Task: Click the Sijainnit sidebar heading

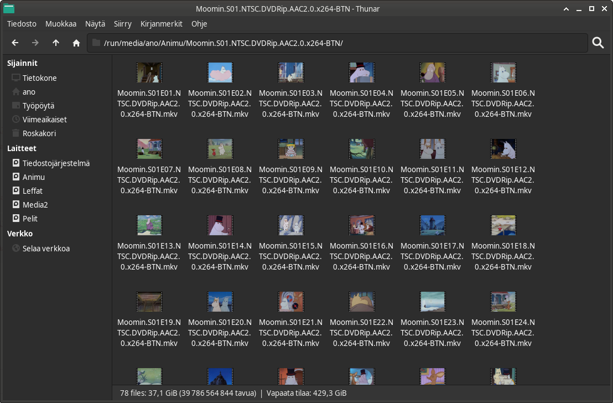Action: tap(22, 63)
